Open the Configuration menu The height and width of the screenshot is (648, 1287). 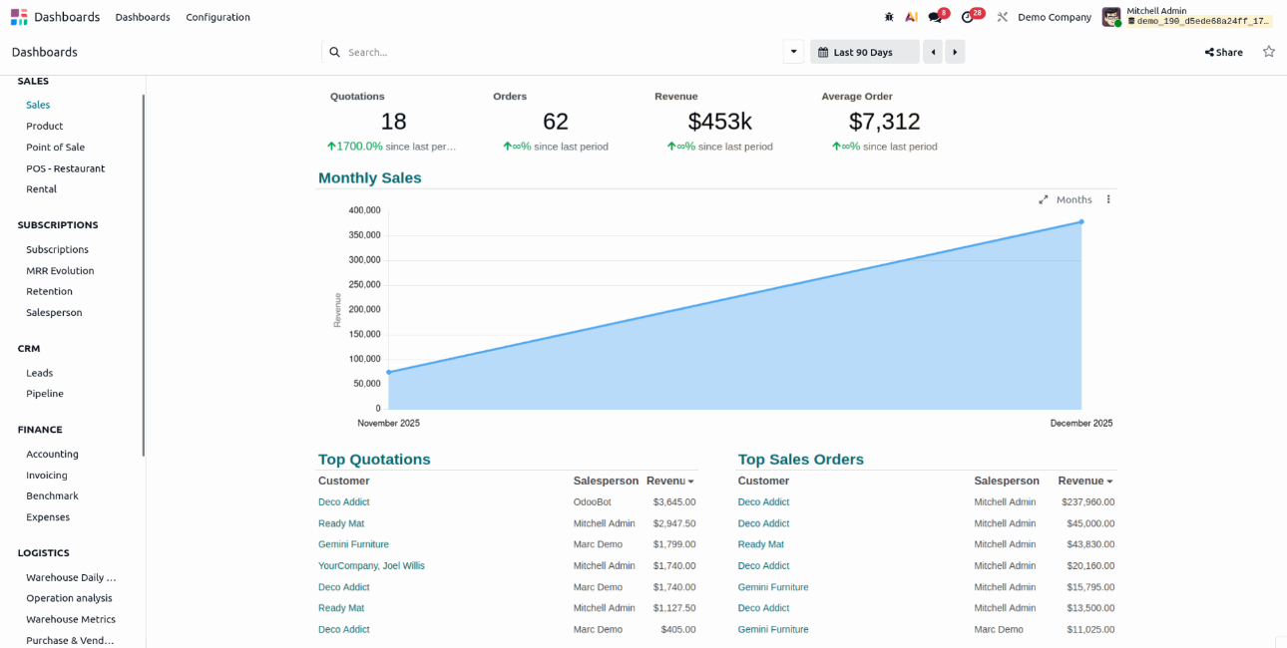[217, 17]
